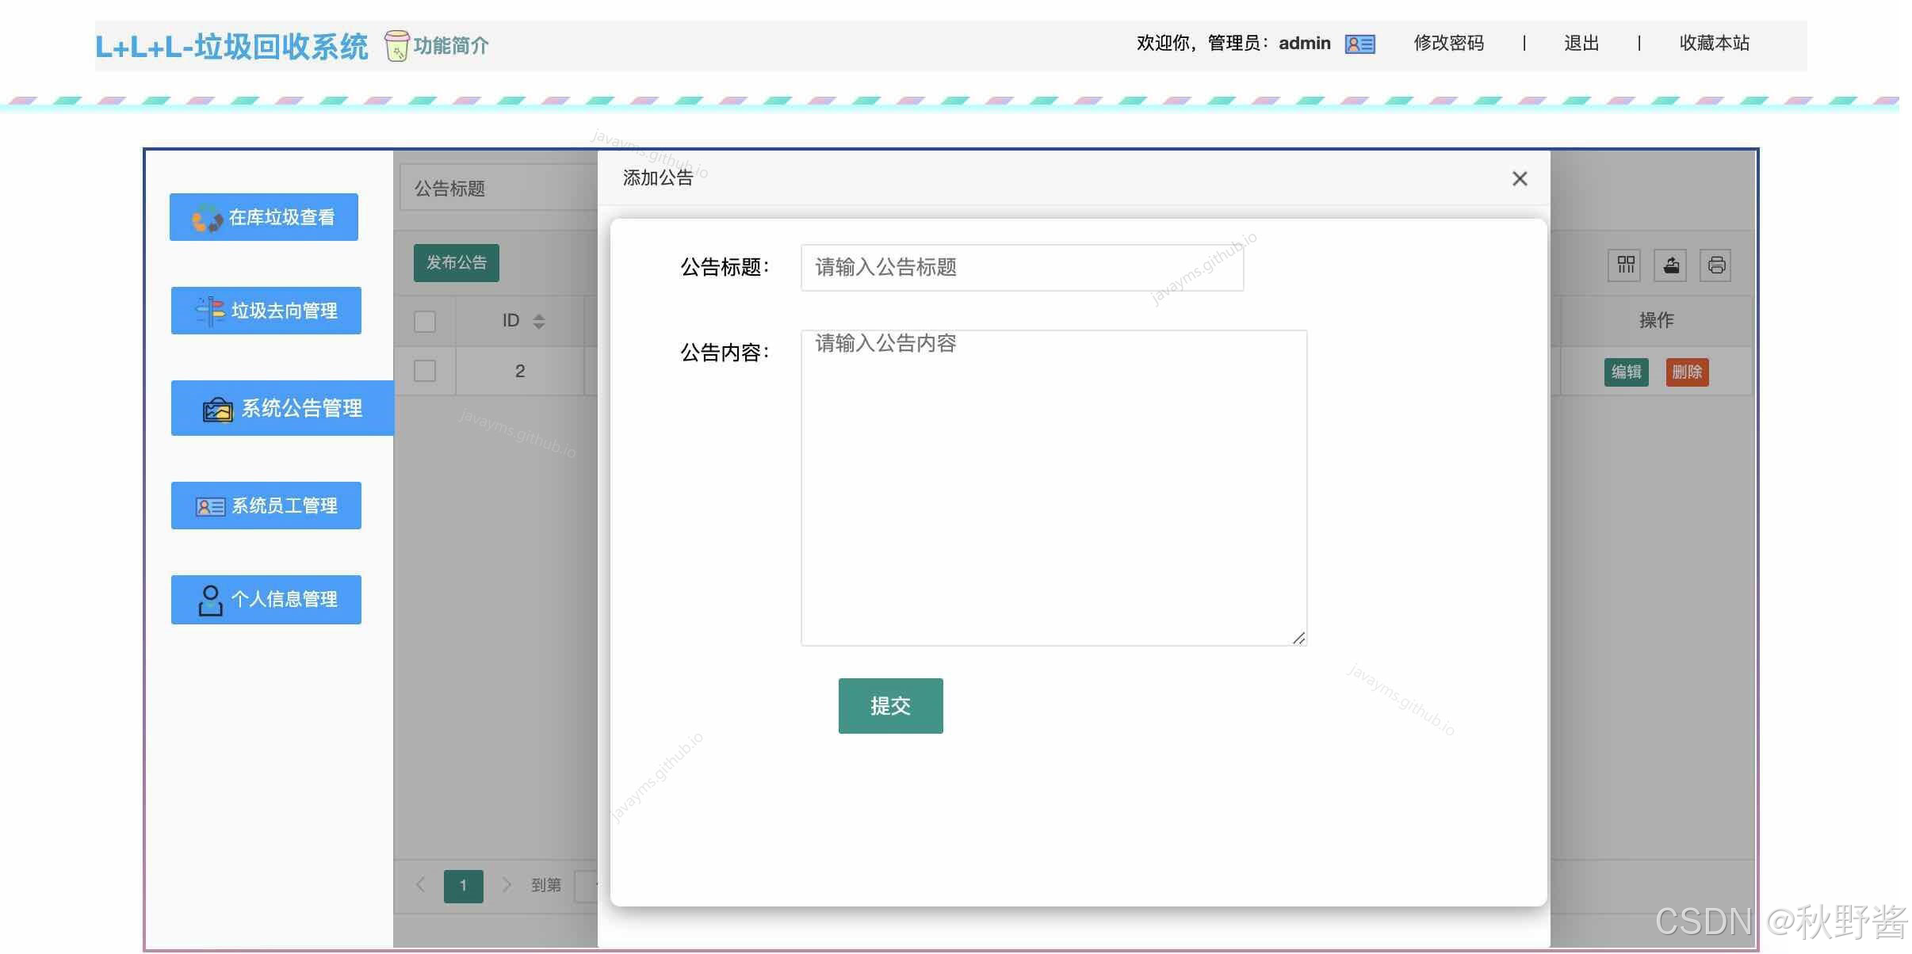1912x954 pixels.
Task: Click the 修改密码 link in header
Action: (x=1448, y=44)
